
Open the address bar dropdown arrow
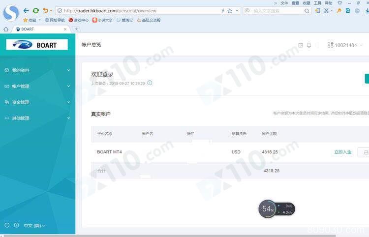(237, 11)
